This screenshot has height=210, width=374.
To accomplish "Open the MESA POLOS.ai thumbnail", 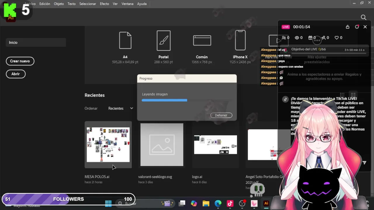I will pos(108,145).
